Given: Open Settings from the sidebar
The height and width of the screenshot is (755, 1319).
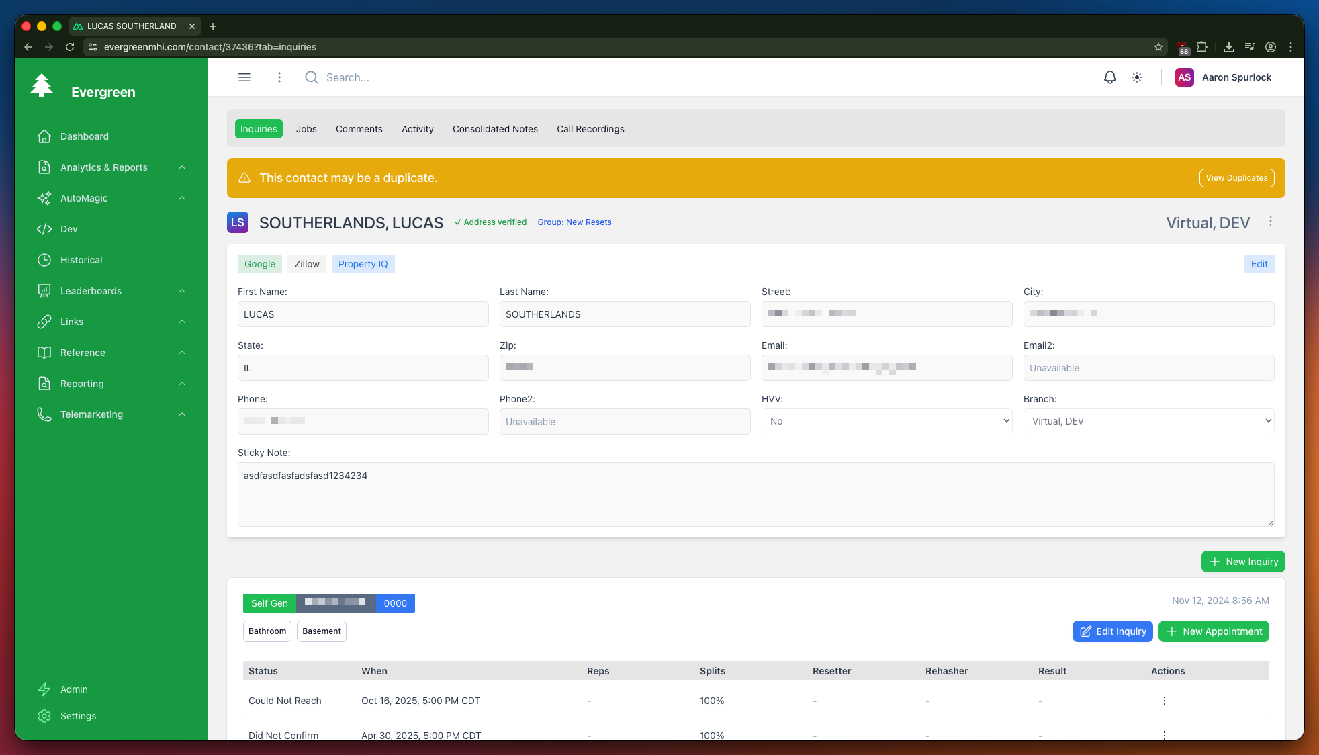Looking at the screenshot, I should (77, 716).
